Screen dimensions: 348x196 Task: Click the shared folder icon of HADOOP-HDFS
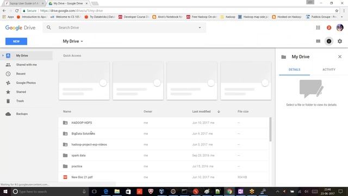(65, 122)
